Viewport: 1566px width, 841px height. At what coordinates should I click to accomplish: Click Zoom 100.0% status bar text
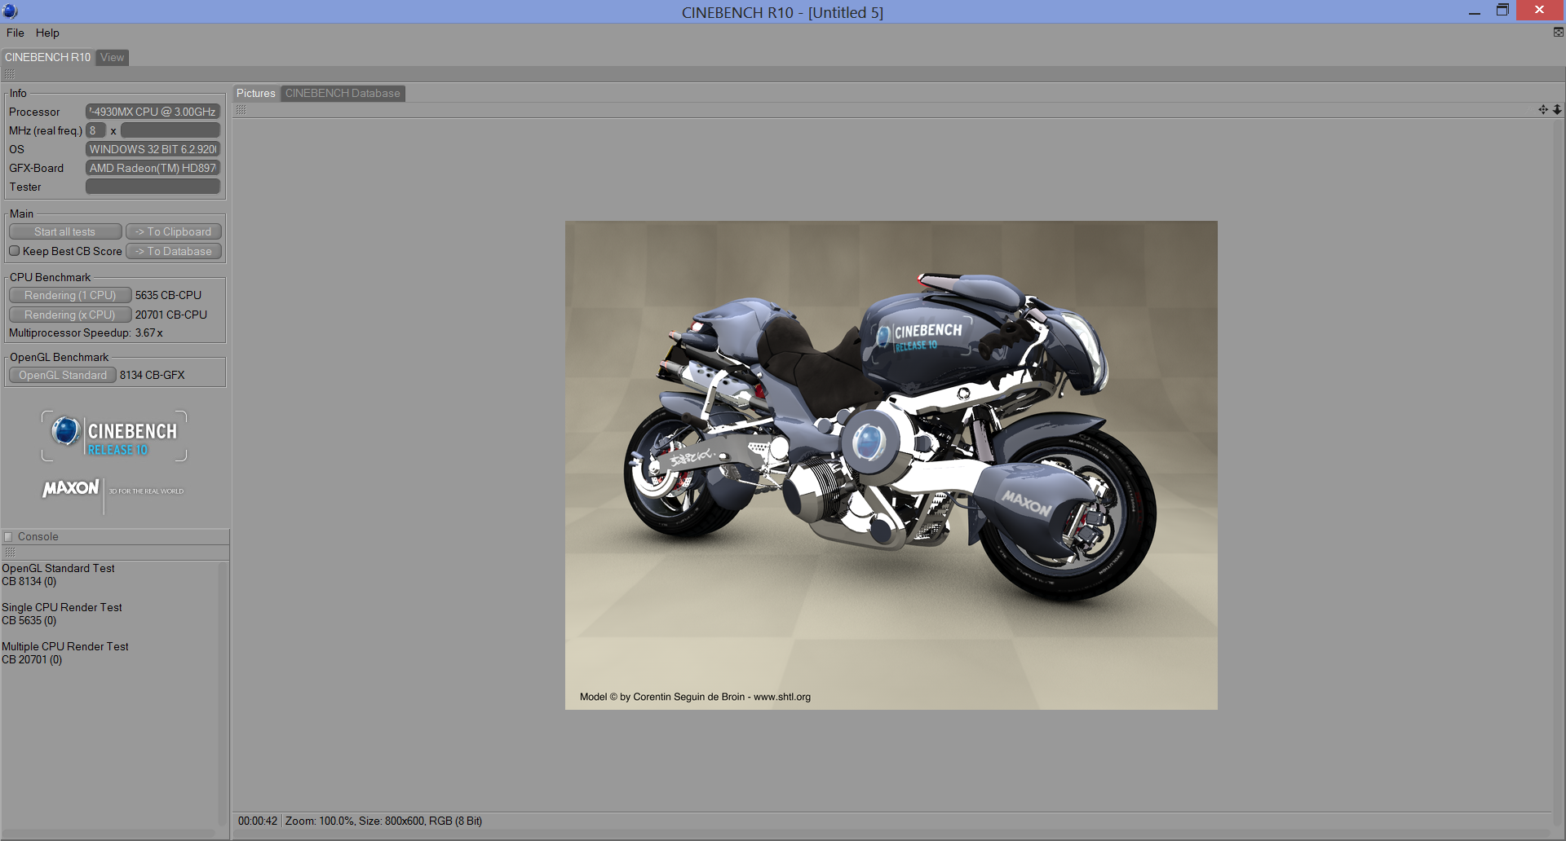point(319,821)
